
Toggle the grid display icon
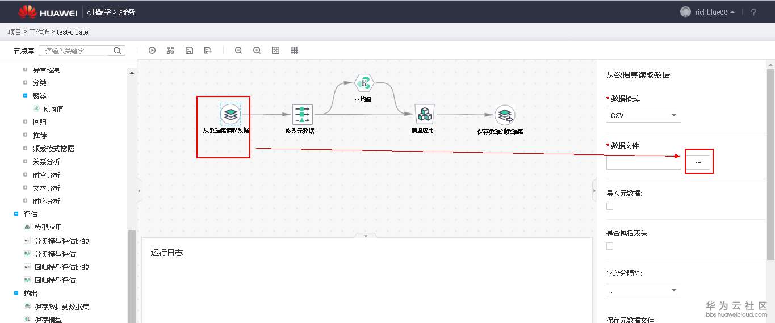coord(295,51)
